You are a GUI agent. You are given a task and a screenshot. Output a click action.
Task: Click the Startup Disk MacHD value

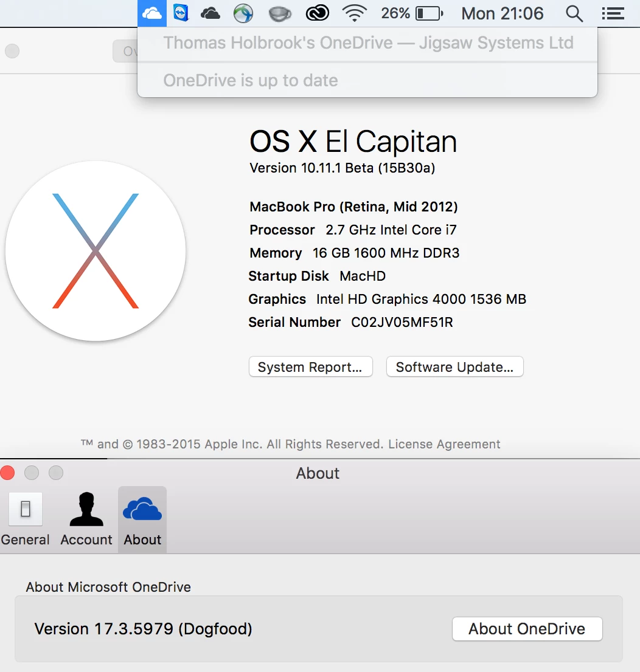(x=363, y=276)
